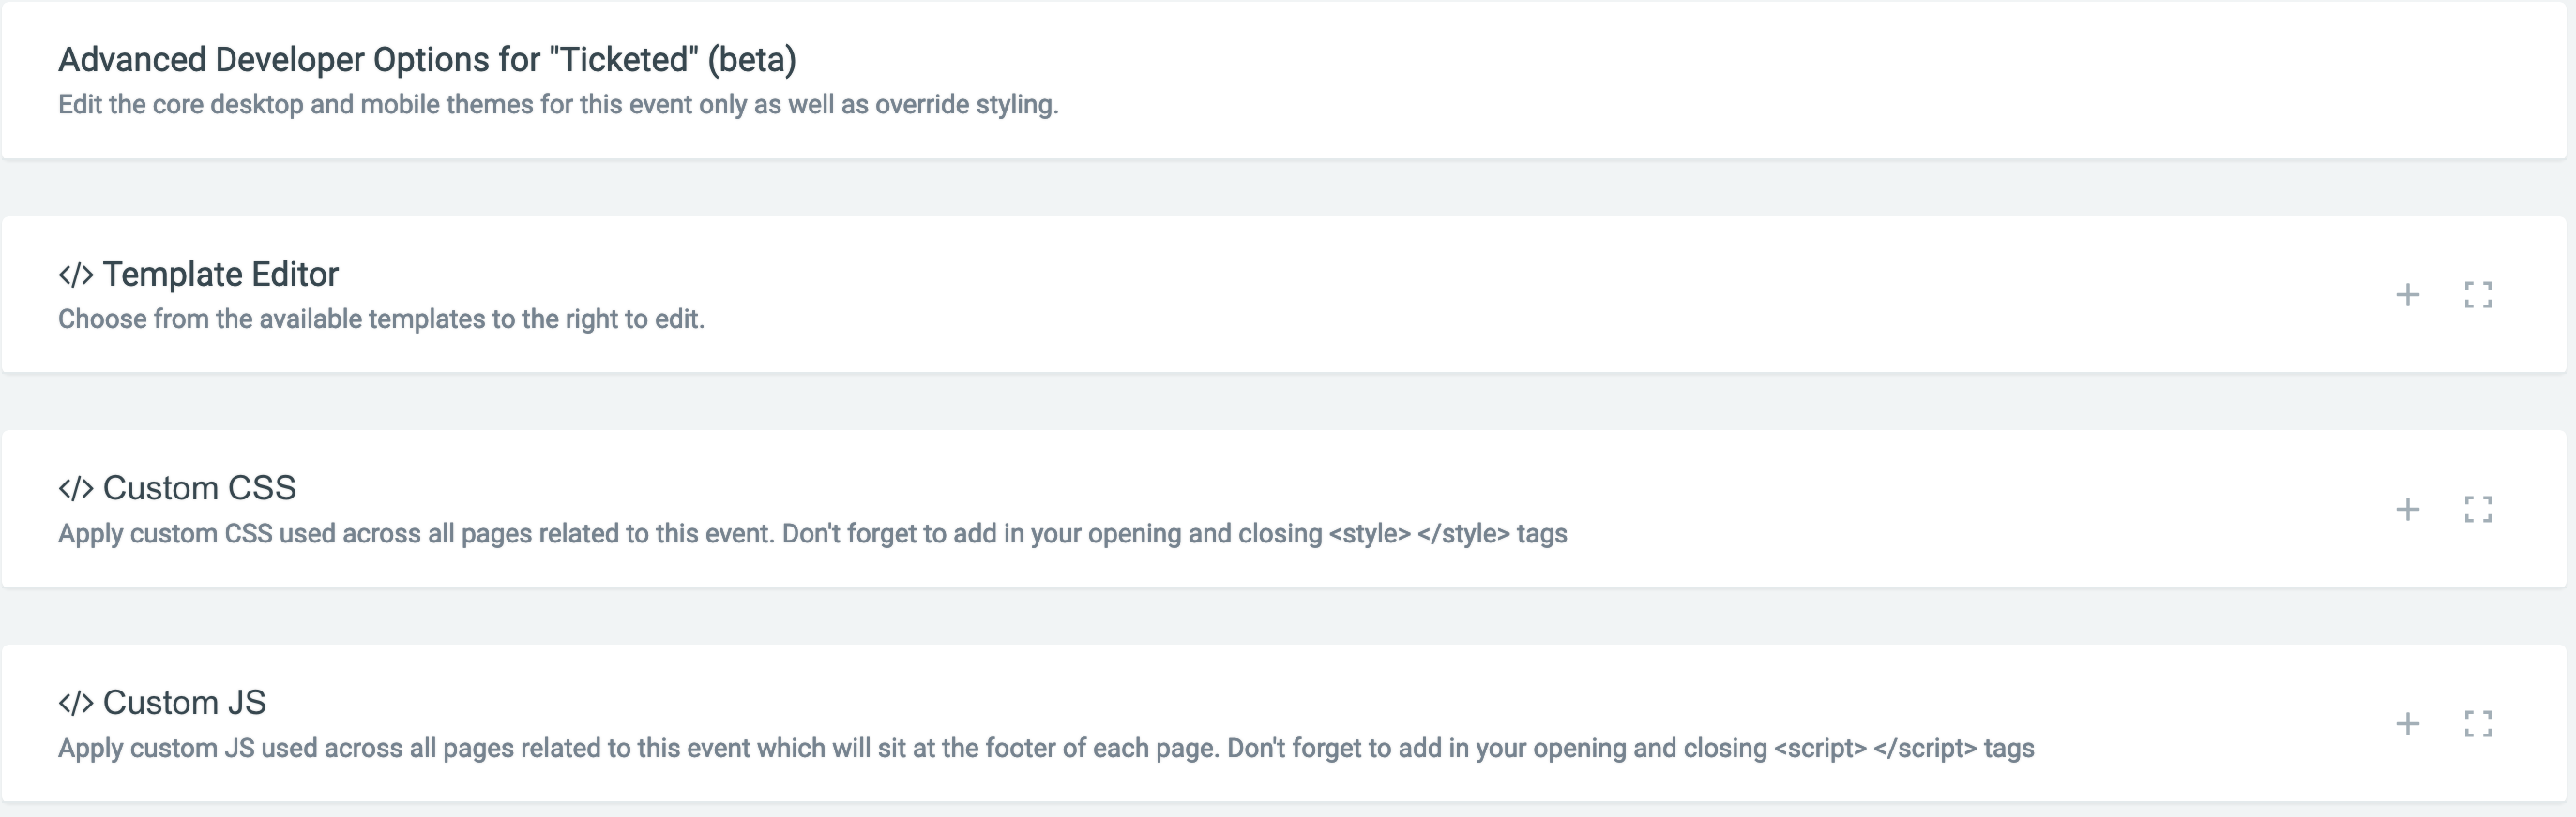Screen dimensions: 2576x817
Task: Click the Custom JS script tags description
Action: tap(1046, 748)
